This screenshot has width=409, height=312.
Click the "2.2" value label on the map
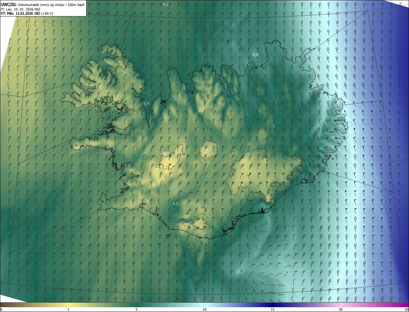click(x=202, y=110)
